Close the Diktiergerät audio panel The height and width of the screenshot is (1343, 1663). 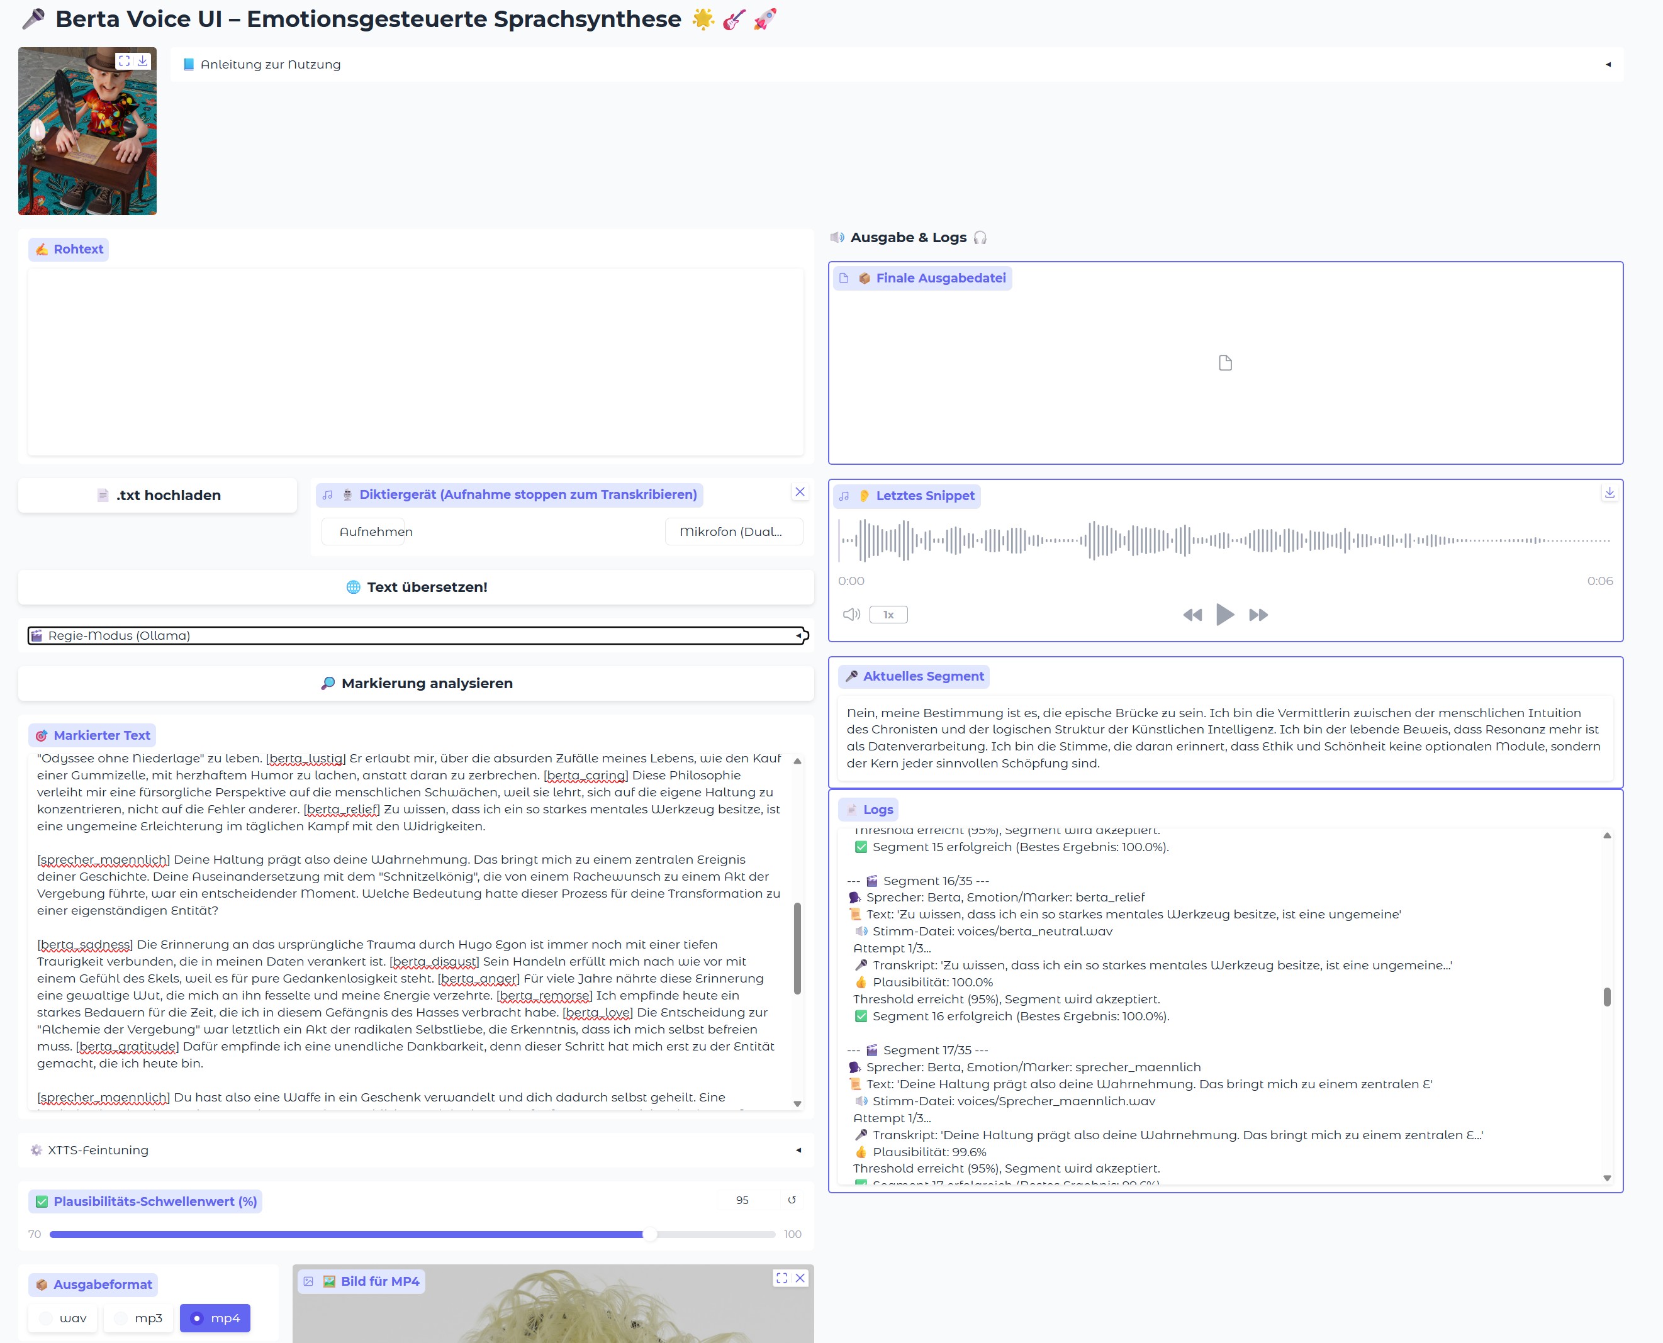pos(800,492)
